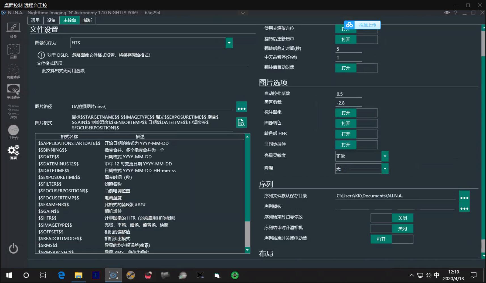The height and width of the screenshot is (283, 486).
Task: Click the image file pattern preview icon
Action: [241, 122]
